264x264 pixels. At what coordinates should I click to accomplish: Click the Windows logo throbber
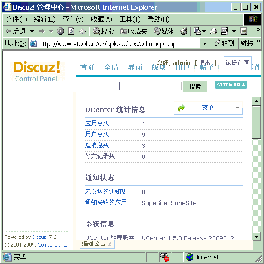click(253, 19)
